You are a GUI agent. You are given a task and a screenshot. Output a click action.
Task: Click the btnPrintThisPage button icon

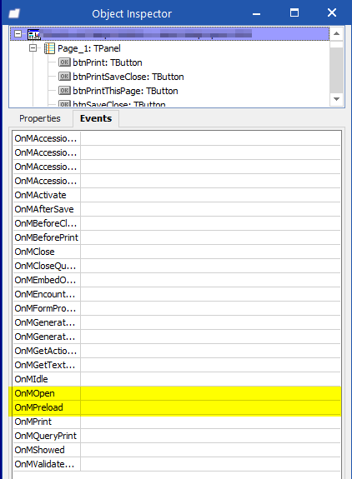coord(64,91)
